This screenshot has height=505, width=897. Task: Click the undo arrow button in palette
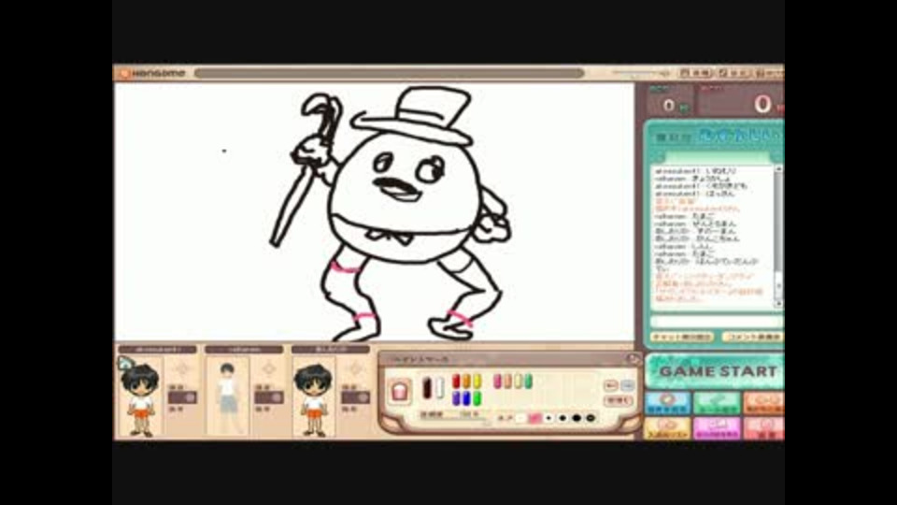610,385
